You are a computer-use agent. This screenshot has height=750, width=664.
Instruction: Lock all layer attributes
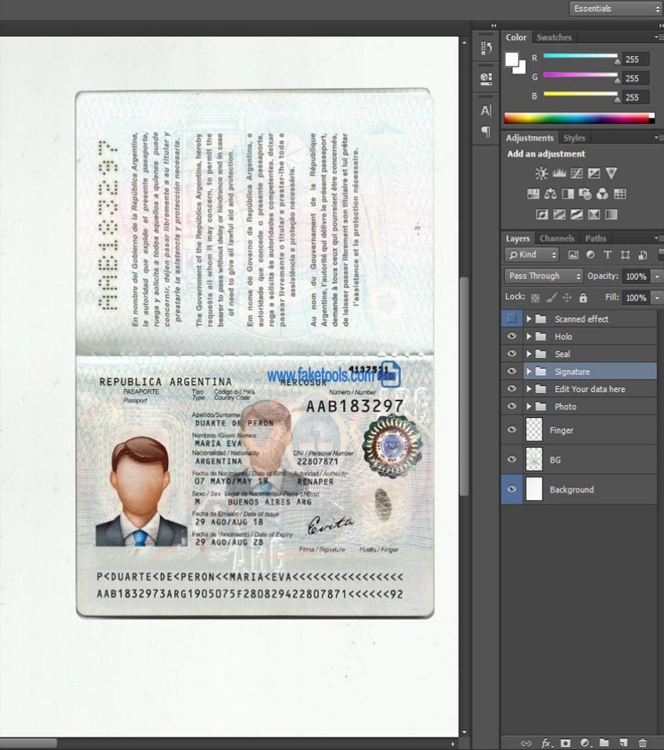tap(584, 298)
